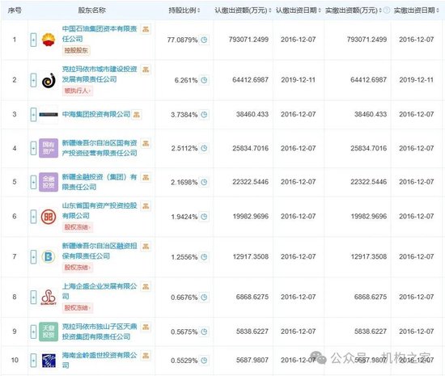
Task: Click the blue logo of 海南金岭盛世投资
Action: coord(49,361)
